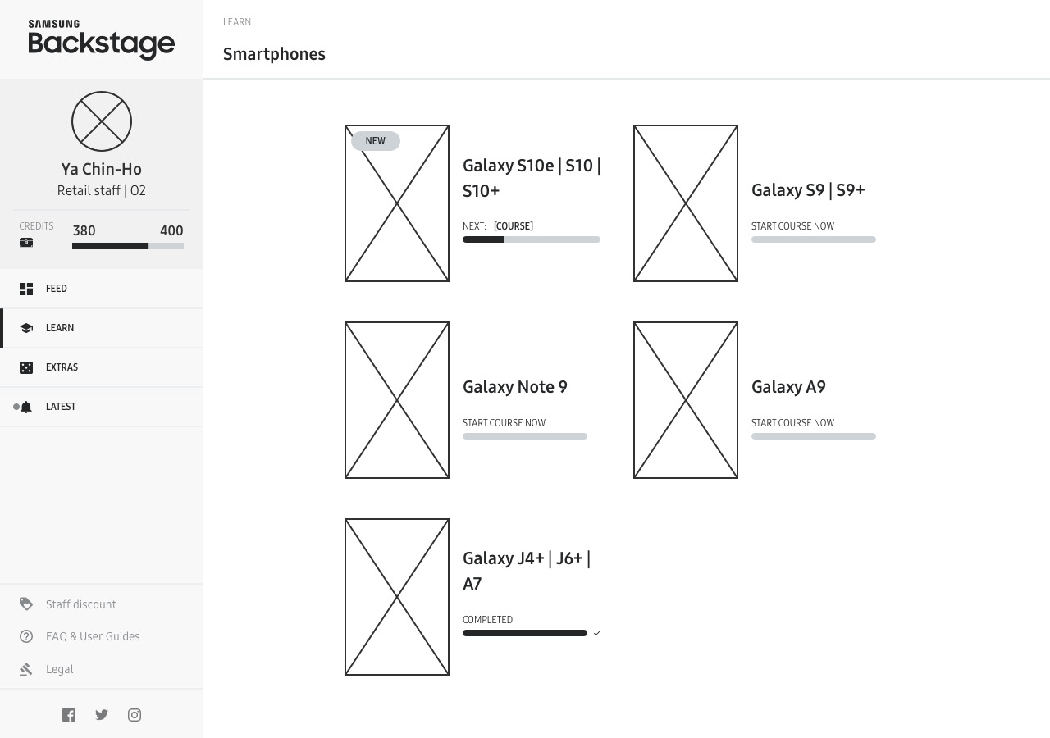Open the Galaxy S9 | S9+ course title
This screenshot has height=738, width=1050.
pyautogui.click(x=808, y=190)
